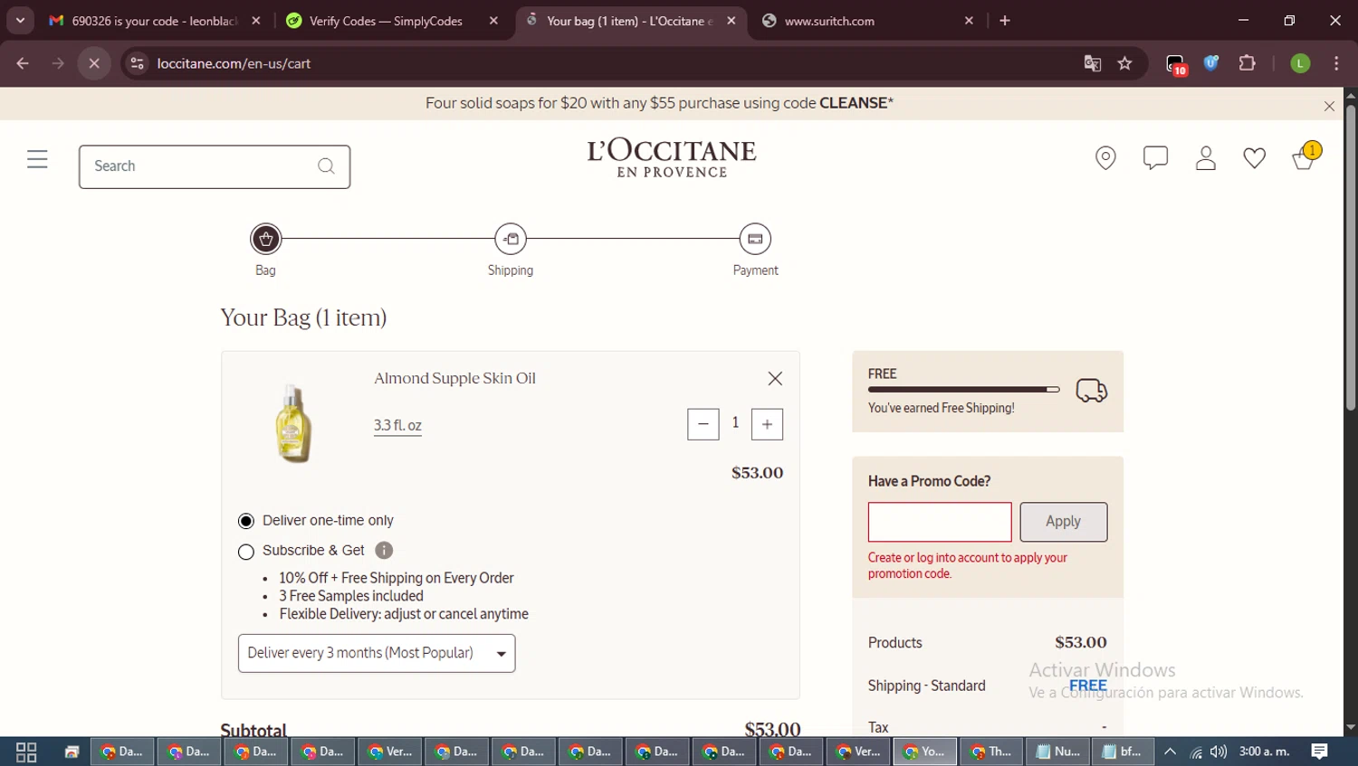1358x766 pixels.
Task: Click the Subscribe & Get info icon
Action: coord(384,551)
